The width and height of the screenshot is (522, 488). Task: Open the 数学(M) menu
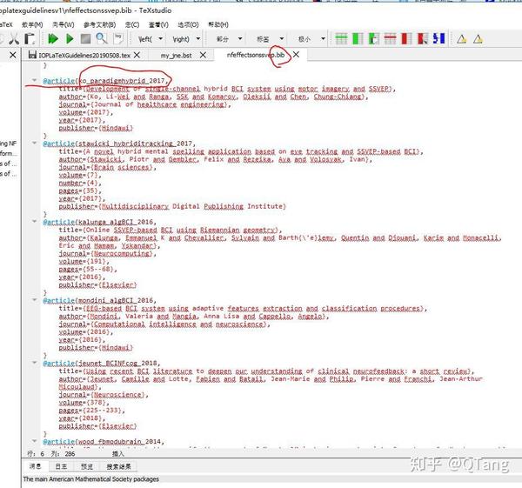tap(32, 24)
